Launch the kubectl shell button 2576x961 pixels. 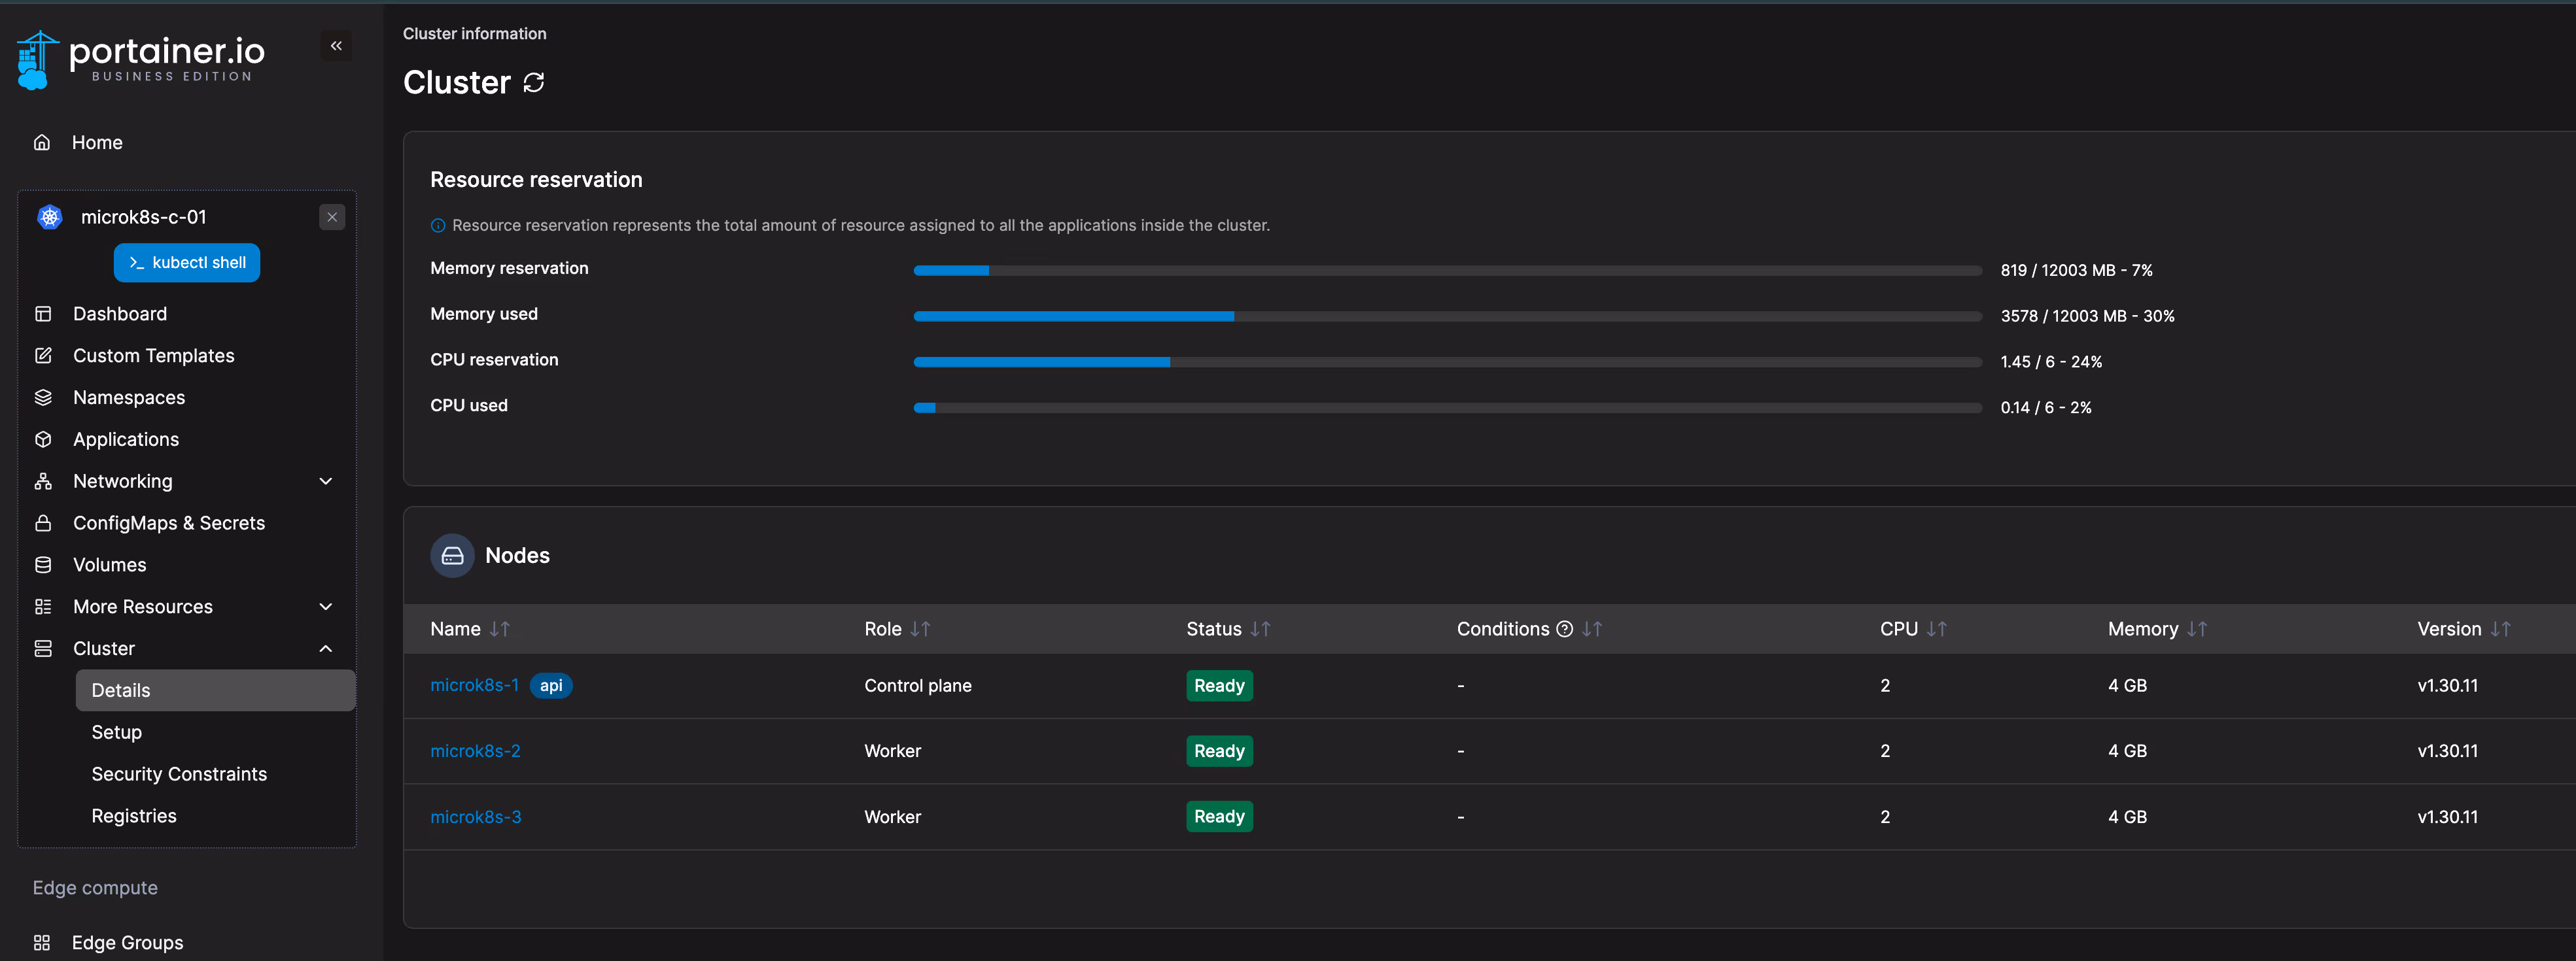187,263
